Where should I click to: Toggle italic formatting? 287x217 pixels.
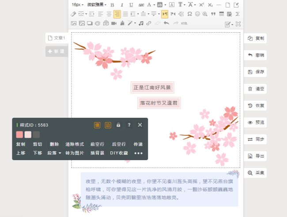(x=122, y=5)
